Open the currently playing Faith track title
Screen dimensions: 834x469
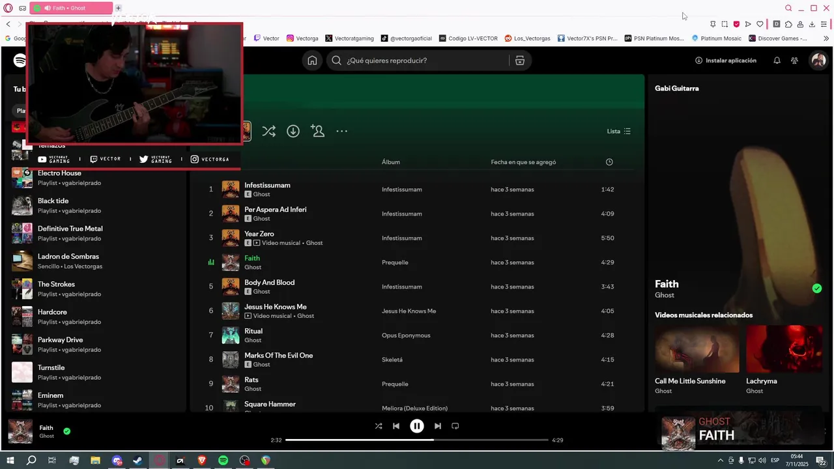click(252, 258)
